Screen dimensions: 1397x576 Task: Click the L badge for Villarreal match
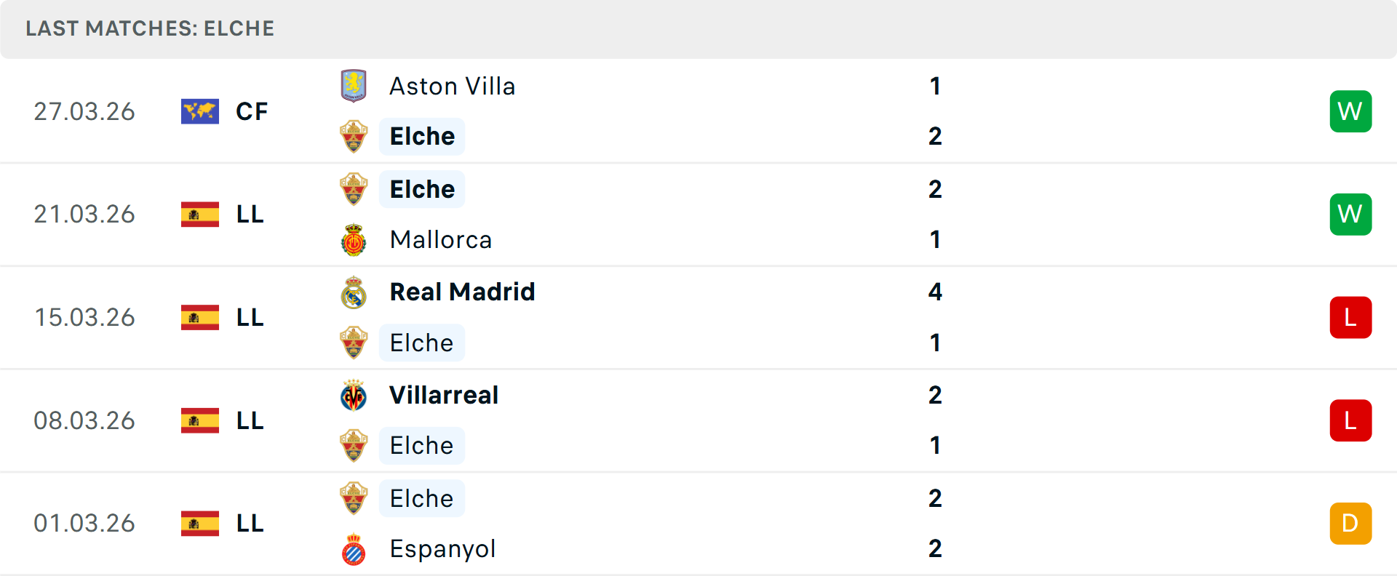pyautogui.click(x=1350, y=420)
